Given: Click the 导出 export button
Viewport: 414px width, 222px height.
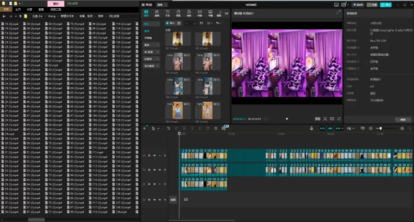Looking at the screenshot, I should coord(385,4).
